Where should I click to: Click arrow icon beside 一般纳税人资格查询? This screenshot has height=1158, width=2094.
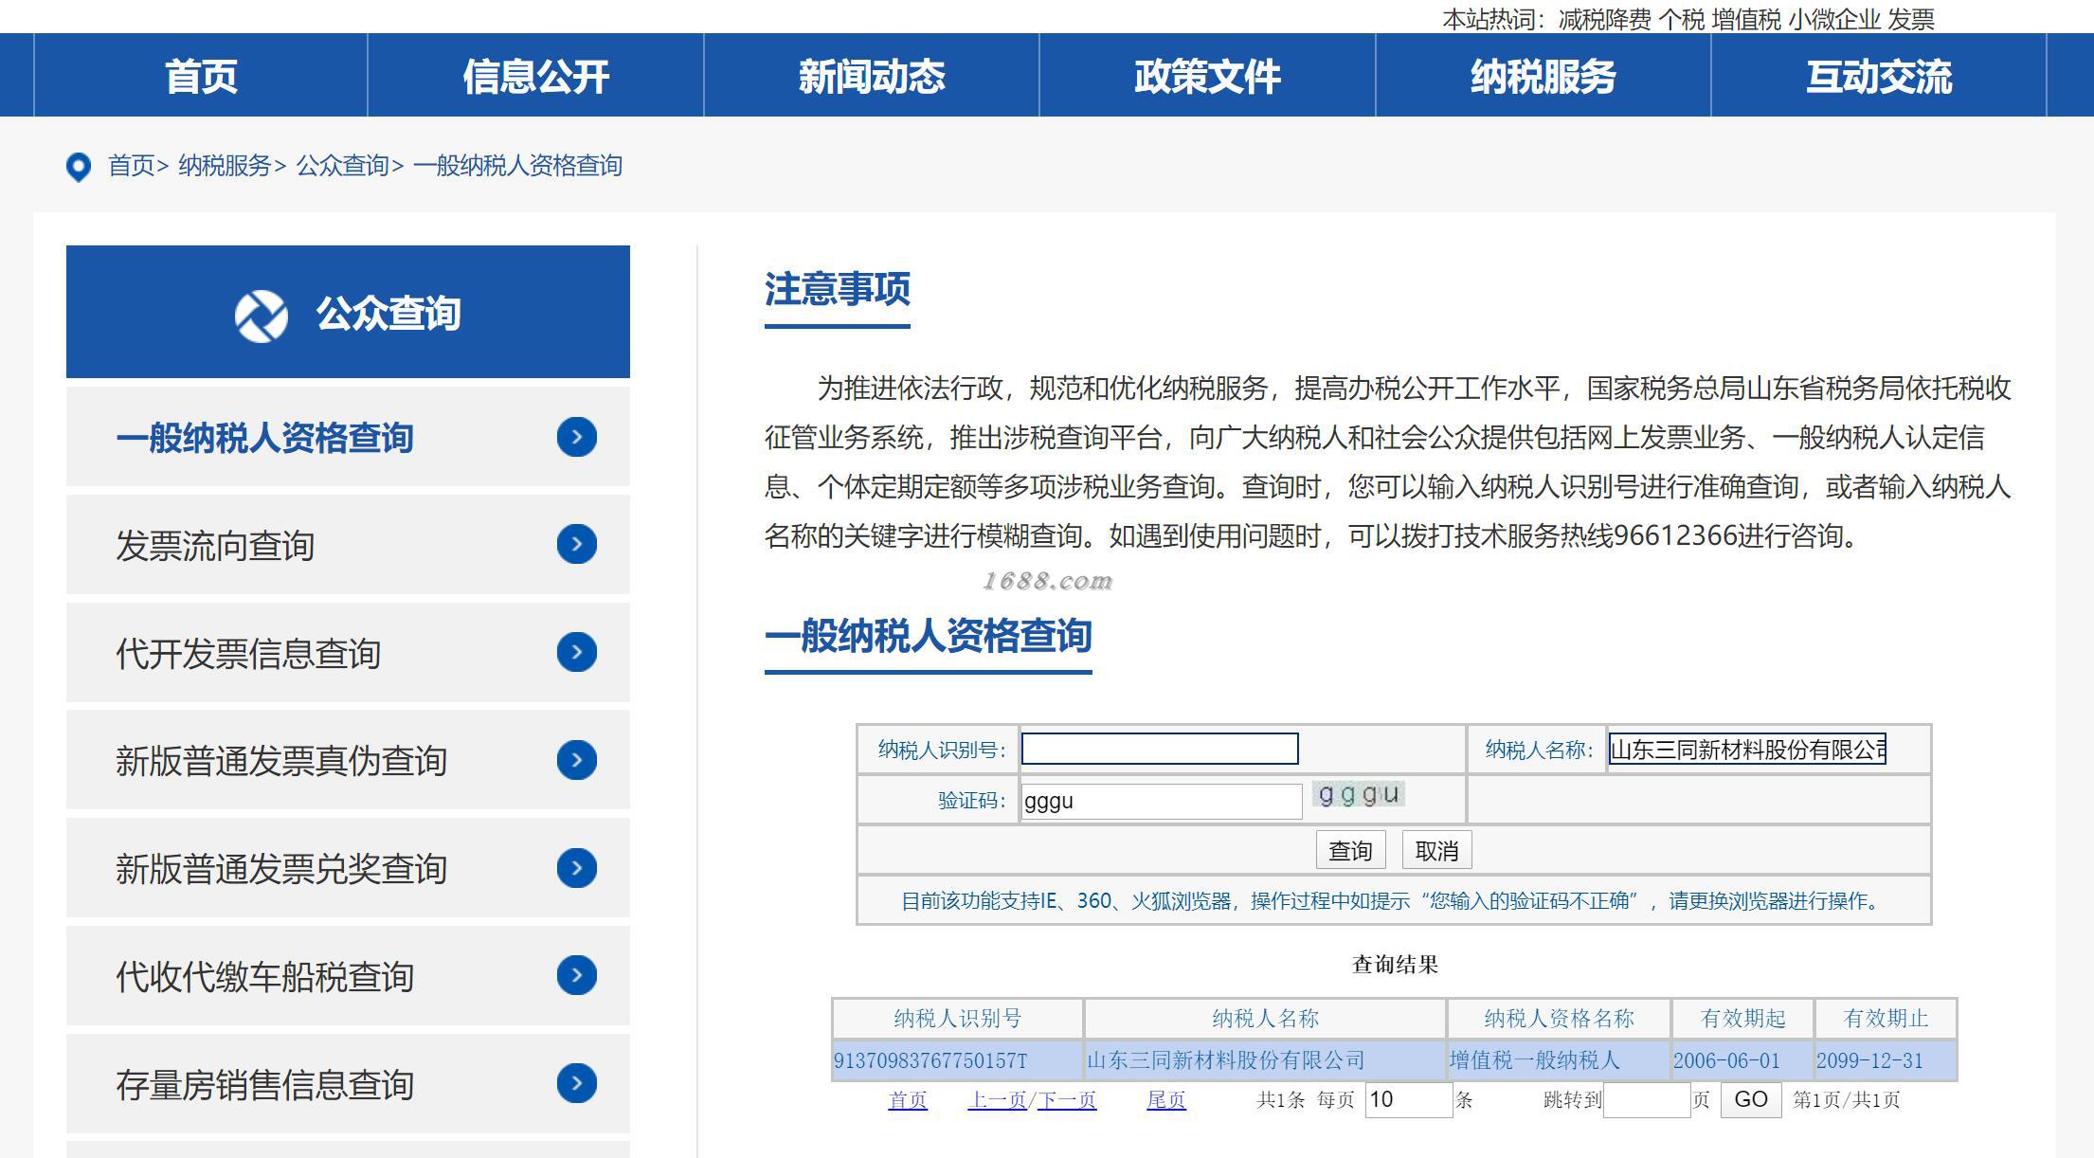pyautogui.click(x=576, y=437)
